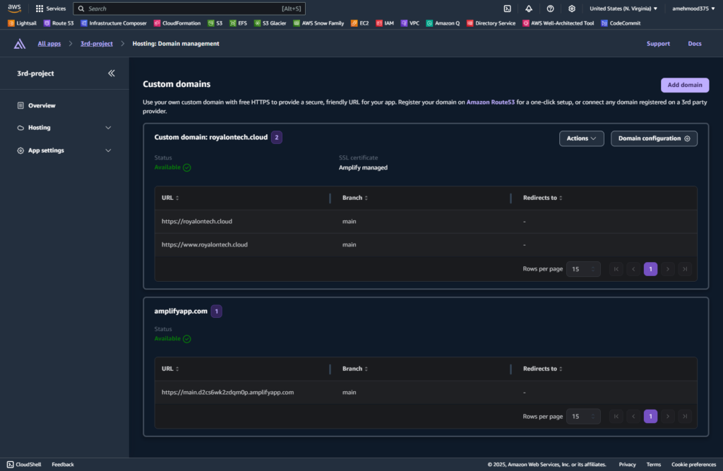Viewport: 723px width, 471px height.
Task: Open the Privacy footer link
Action: (627, 465)
